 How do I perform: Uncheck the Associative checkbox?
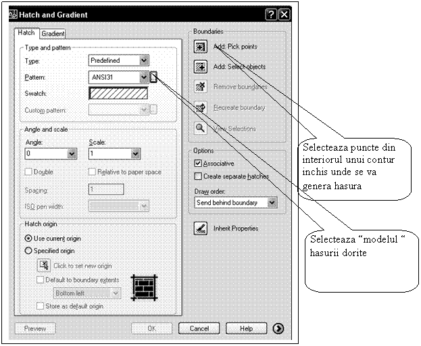click(x=198, y=164)
